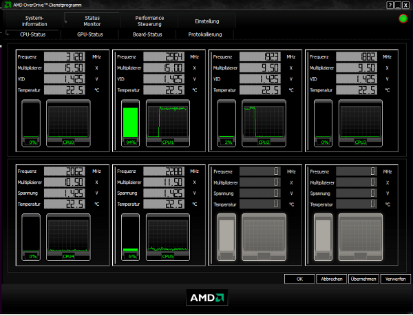Viewport: 413px width, 316px height.
Task: Switch to the GPU-Status subtab
Action: point(90,34)
